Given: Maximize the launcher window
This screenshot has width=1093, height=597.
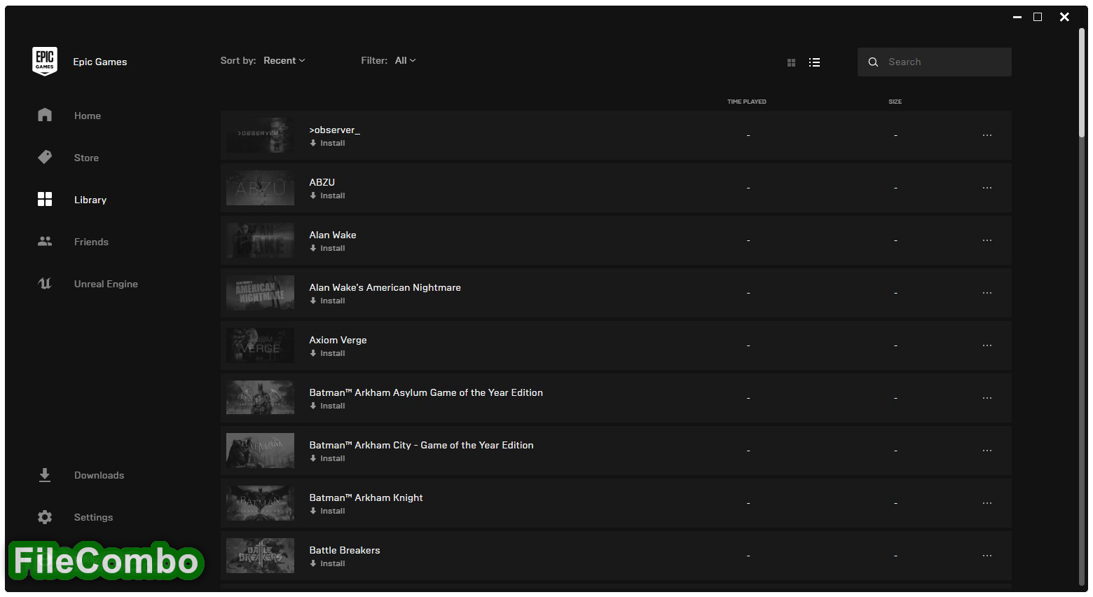Looking at the screenshot, I should pos(1038,17).
